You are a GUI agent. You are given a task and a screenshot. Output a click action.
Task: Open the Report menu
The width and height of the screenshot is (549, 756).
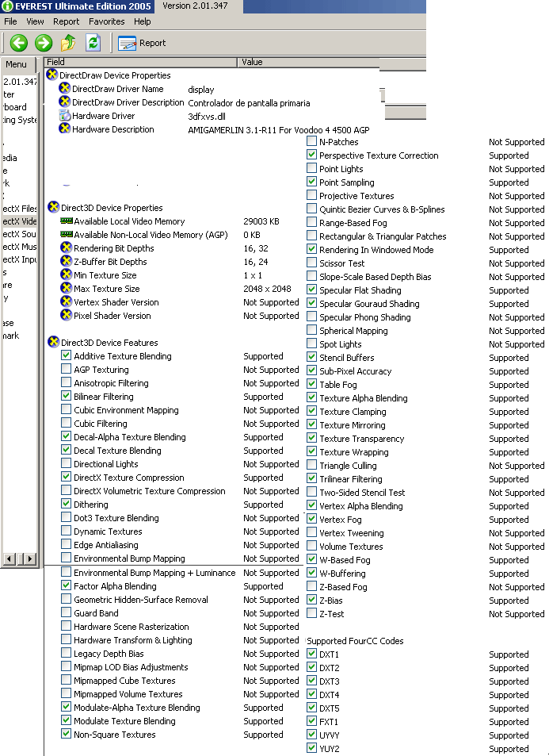[67, 21]
